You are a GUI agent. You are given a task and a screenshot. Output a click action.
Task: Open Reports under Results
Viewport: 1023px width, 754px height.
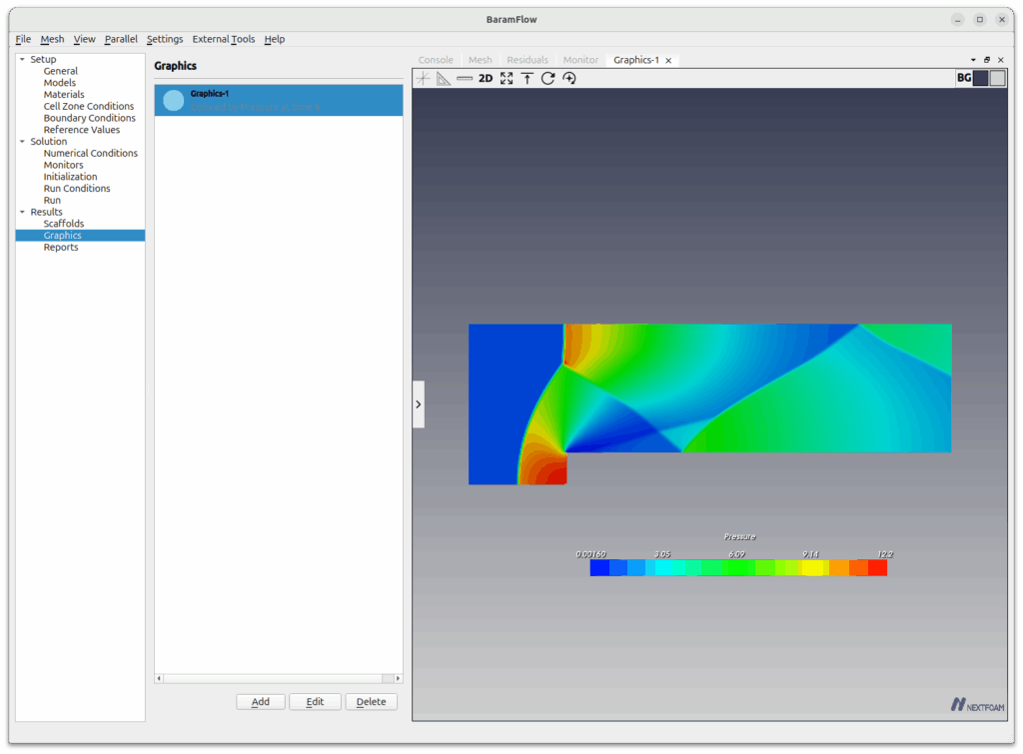61,248
